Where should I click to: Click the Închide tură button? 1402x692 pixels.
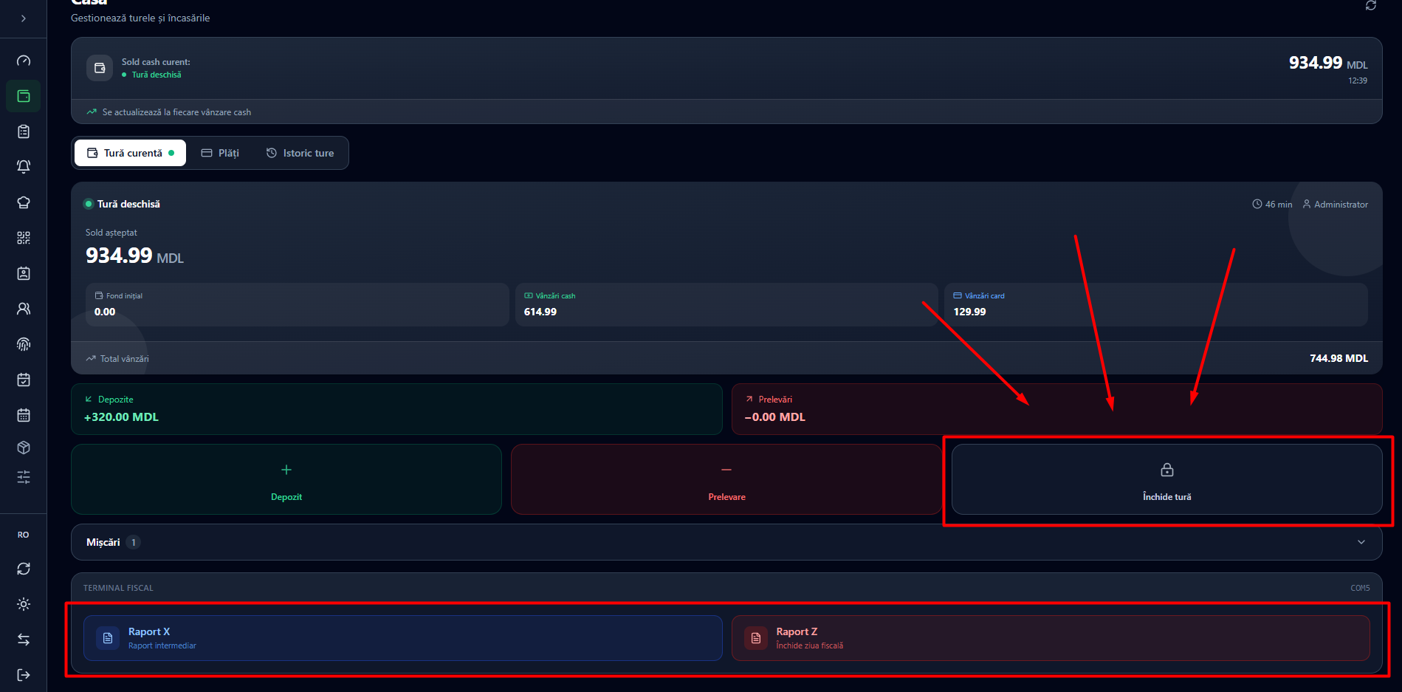(x=1166, y=479)
